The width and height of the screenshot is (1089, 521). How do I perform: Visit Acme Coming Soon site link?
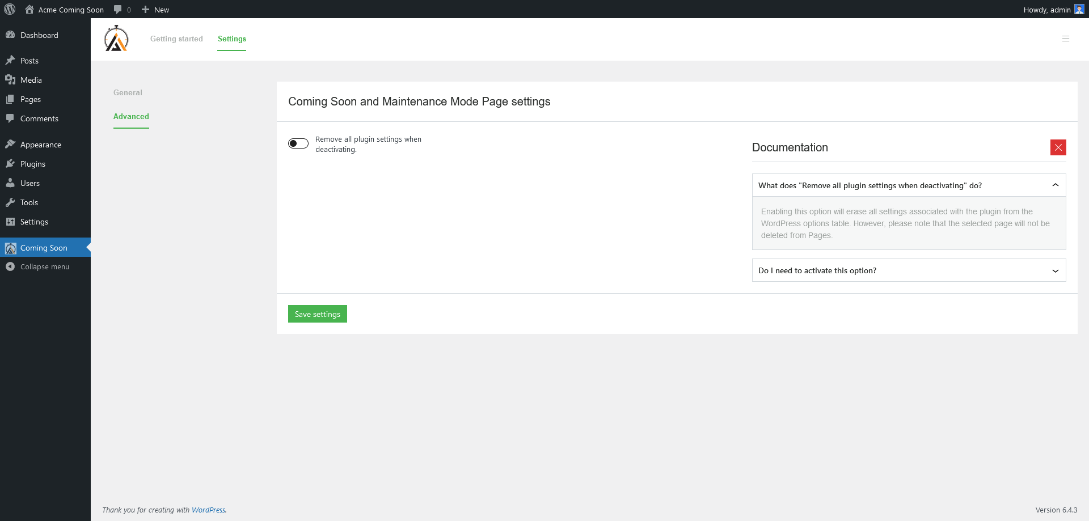click(x=71, y=10)
